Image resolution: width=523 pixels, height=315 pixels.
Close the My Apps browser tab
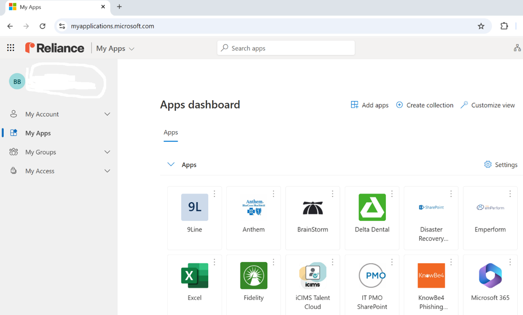(x=103, y=7)
